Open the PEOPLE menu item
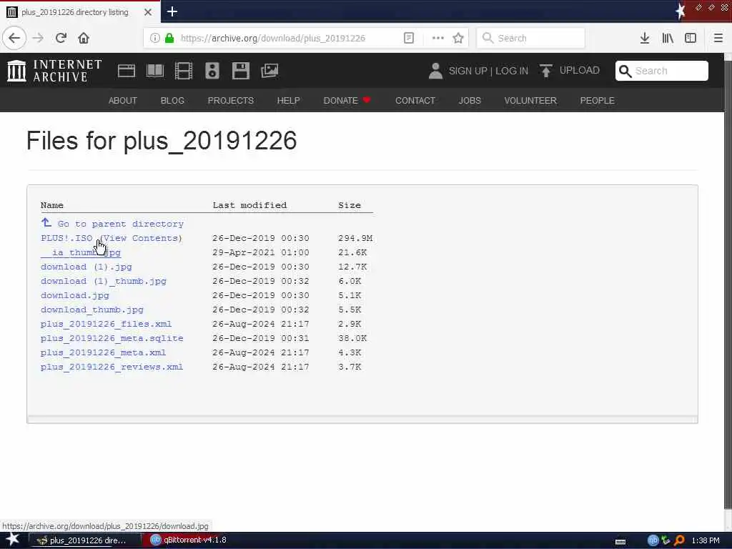The width and height of the screenshot is (732, 549). pyautogui.click(x=597, y=100)
